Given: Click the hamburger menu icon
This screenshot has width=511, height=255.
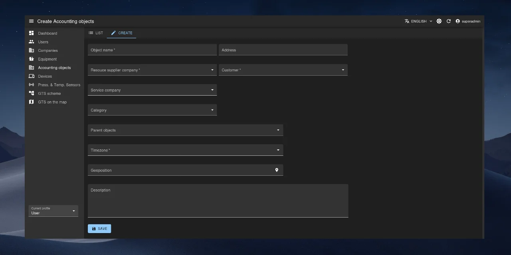Looking at the screenshot, I should (x=32, y=21).
